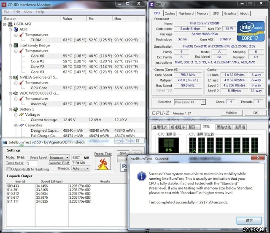
Task: Toggle Output results to results.log checkbox
Action: [x=8, y=169]
